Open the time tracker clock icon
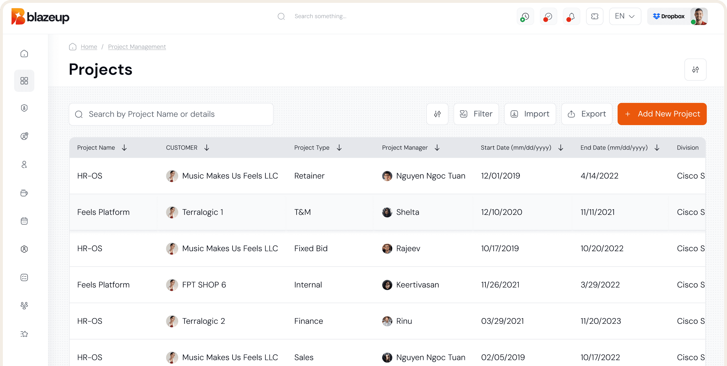 tap(525, 16)
